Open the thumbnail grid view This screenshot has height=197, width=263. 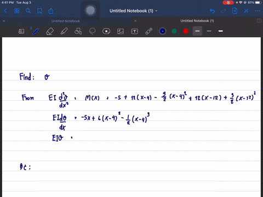click(17, 11)
